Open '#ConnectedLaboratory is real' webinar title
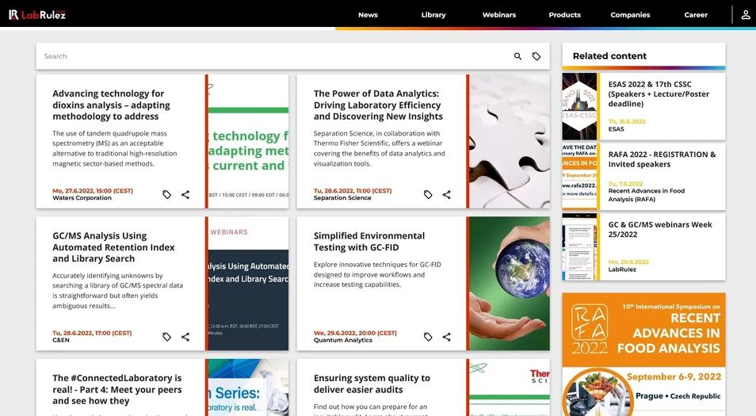This screenshot has height=416, width=756. coord(117,390)
